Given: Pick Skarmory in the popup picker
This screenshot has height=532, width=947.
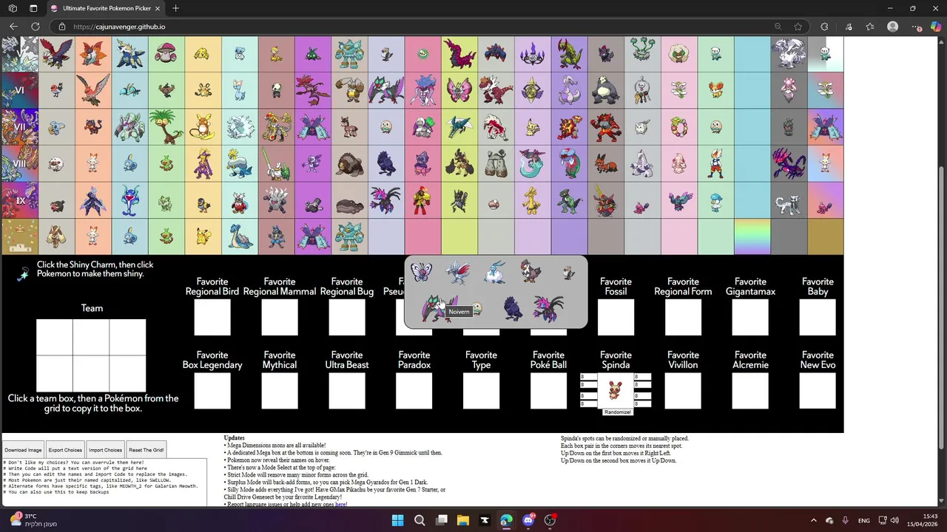Looking at the screenshot, I should click(458, 273).
